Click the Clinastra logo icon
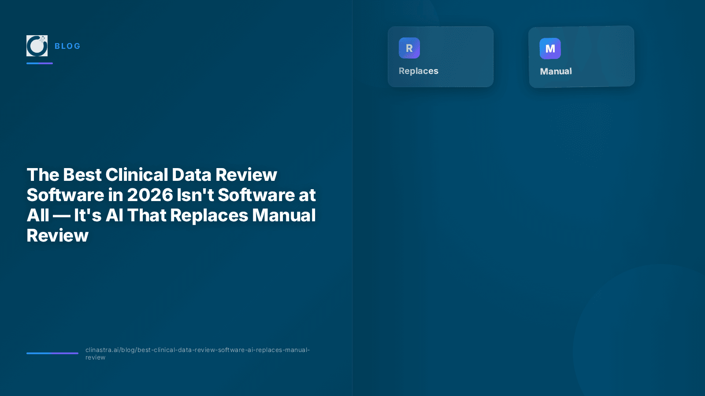 (x=37, y=46)
